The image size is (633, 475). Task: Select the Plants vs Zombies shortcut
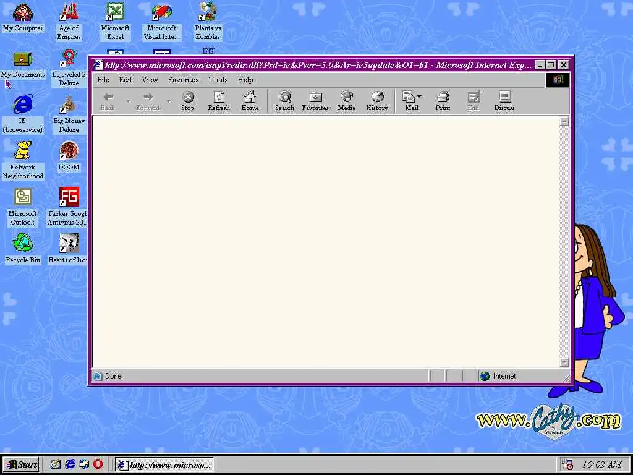tap(208, 22)
